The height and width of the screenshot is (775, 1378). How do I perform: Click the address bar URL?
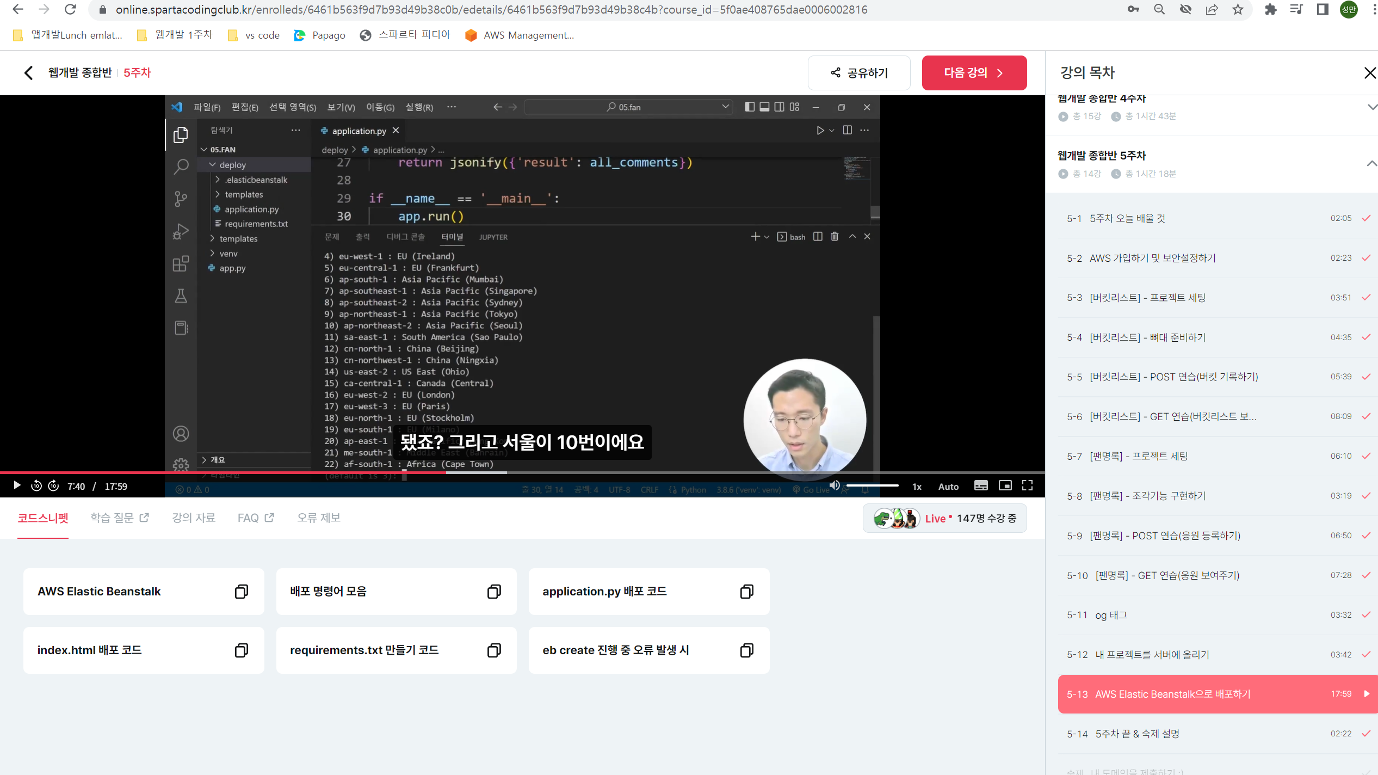[491, 10]
